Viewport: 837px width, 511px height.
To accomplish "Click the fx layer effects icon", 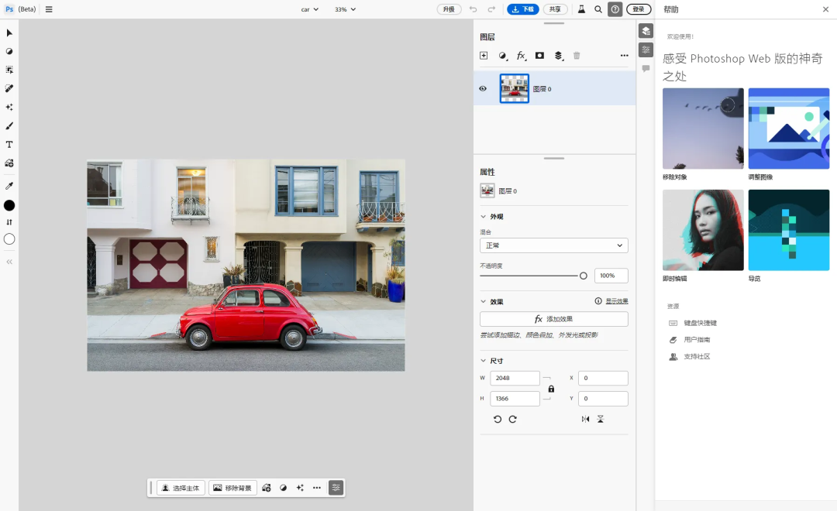I will pyautogui.click(x=522, y=56).
